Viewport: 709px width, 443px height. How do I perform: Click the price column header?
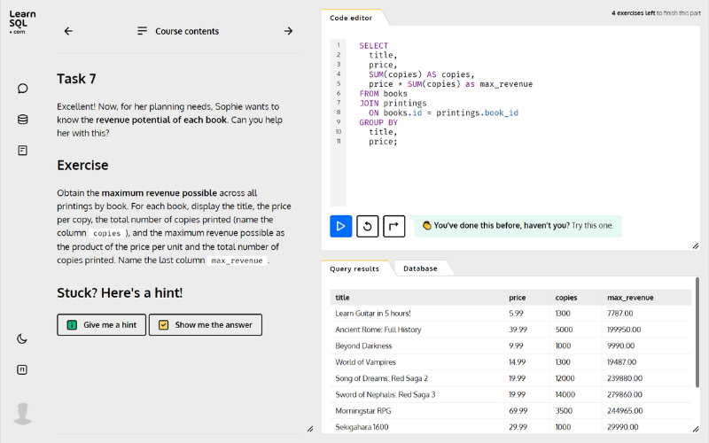[517, 298]
